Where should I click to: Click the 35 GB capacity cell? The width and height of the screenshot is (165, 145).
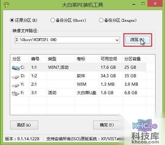[130, 76]
